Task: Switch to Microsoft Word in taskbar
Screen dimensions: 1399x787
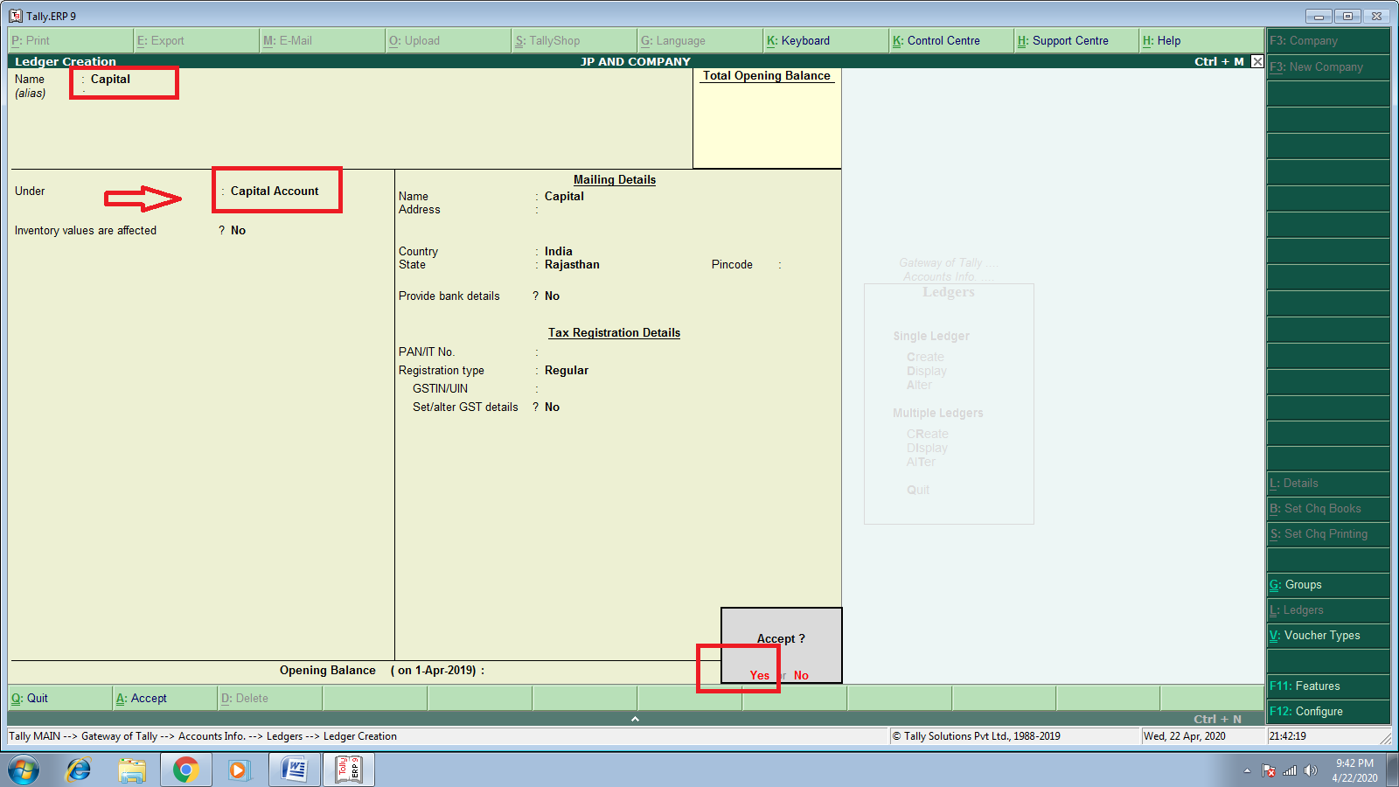Action: point(295,770)
